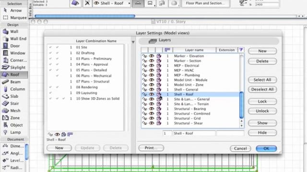307x172 pixels.
Task: Select the Wall tool
Action: [11, 32]
